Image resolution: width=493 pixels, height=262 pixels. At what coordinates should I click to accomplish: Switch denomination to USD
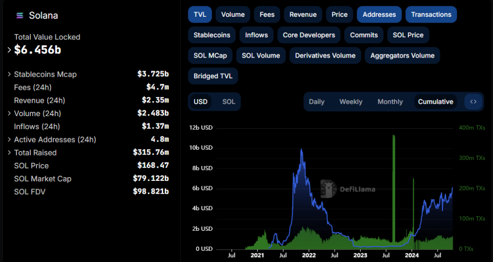click(x=201, y=102)
